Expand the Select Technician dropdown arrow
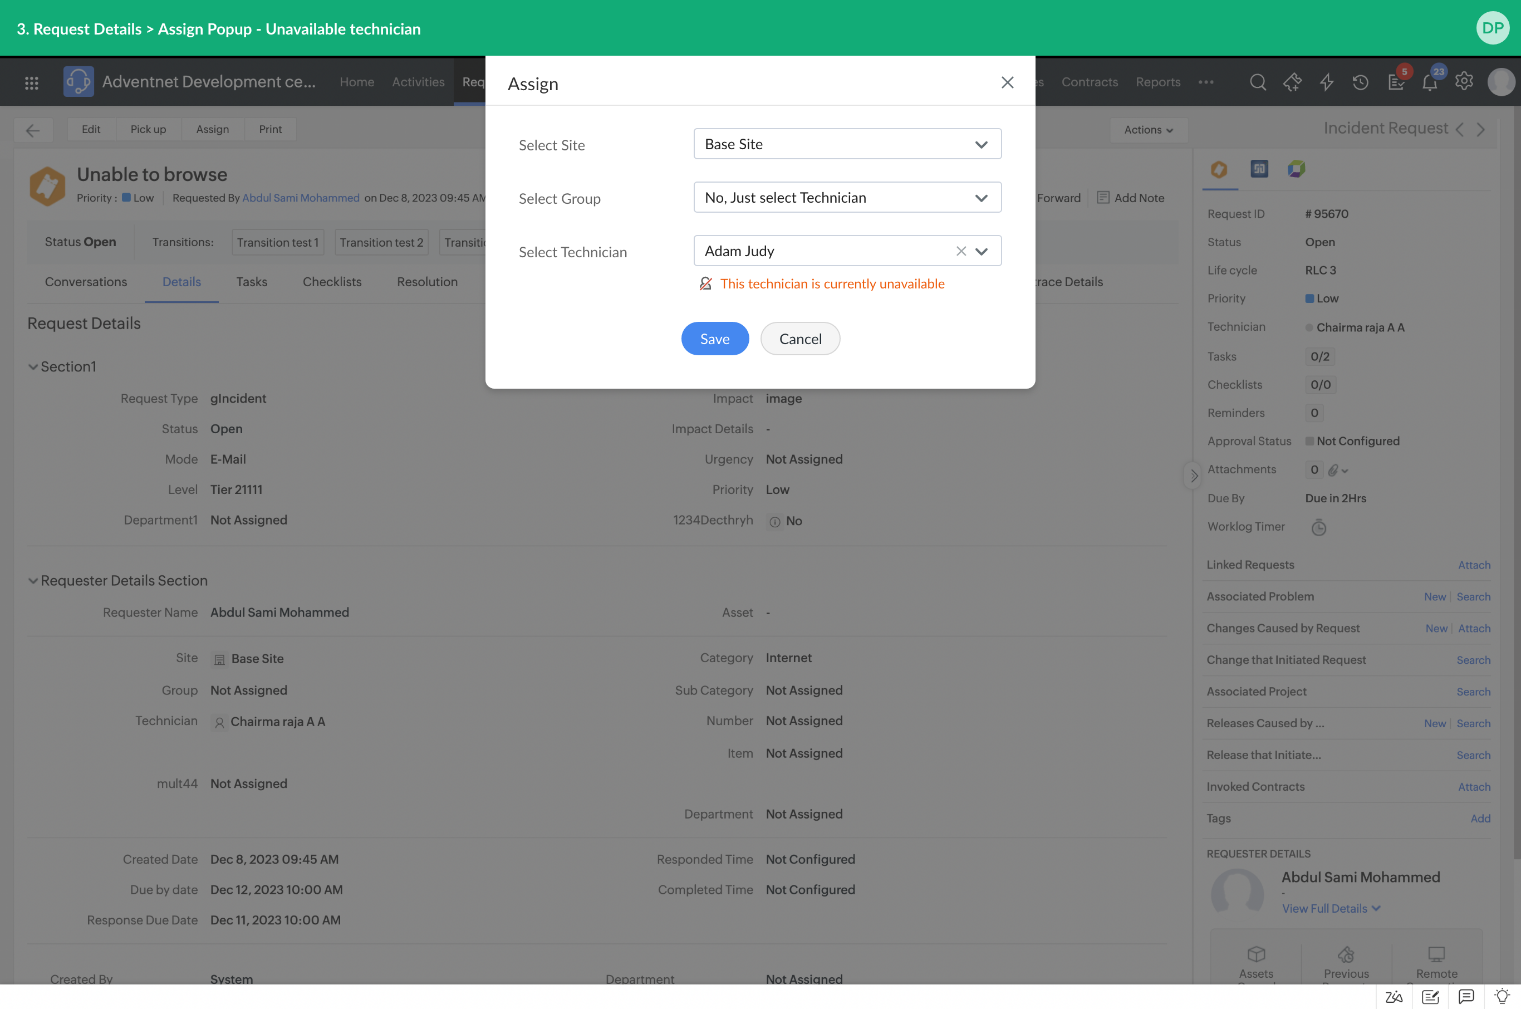 pyautogui.click(x=981, y=251)
